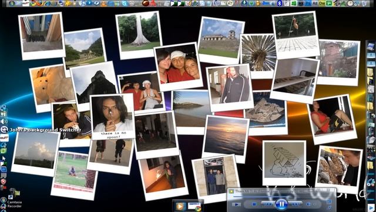Open the Windows Start orb in top dock

12,4
